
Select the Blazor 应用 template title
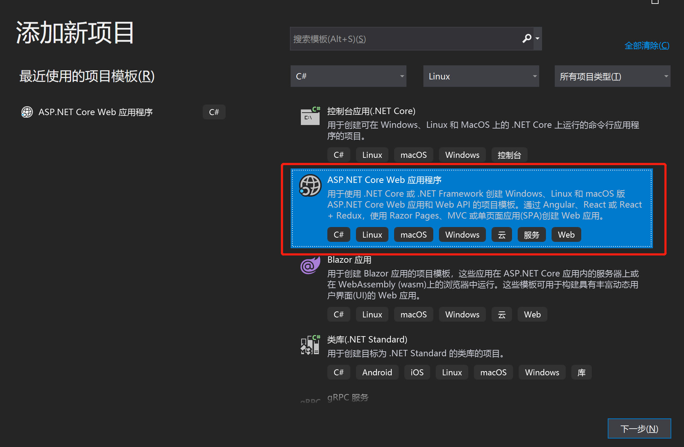[x=349, y=260]
